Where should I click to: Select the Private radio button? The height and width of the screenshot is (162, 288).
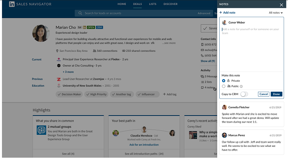click(x=223, y=81)
